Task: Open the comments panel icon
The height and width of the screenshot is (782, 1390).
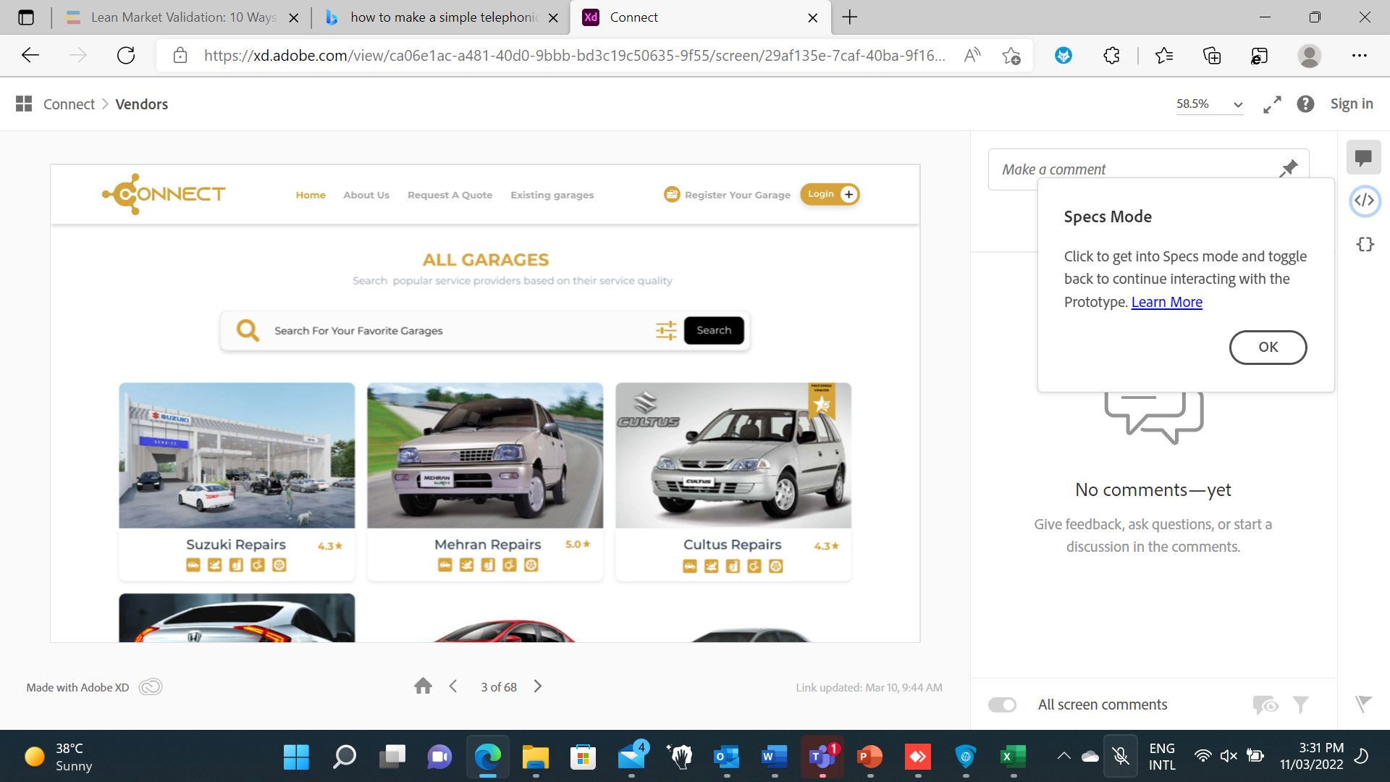Action: coord(1363,157)
